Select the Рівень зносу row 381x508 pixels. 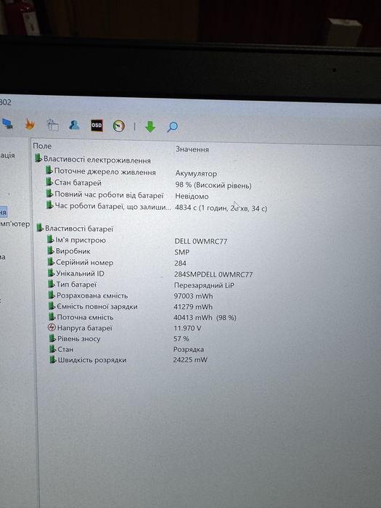pos(75,339)
